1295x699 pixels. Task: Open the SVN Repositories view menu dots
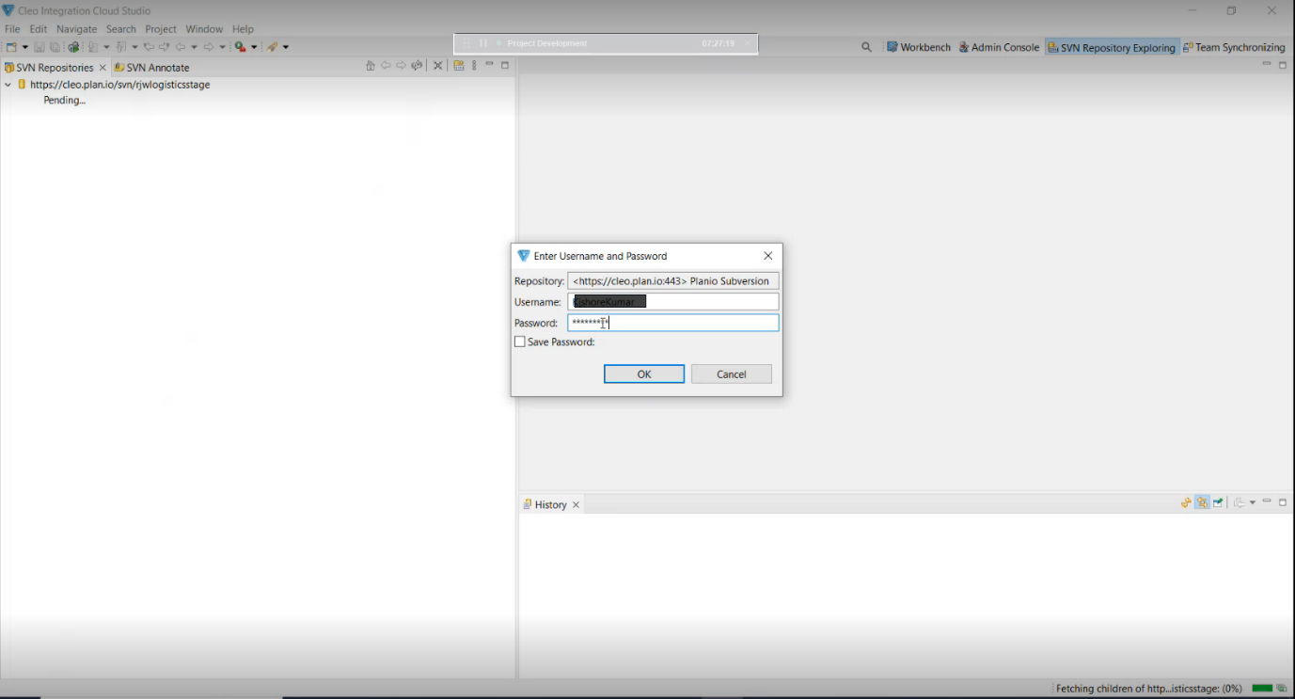tap(474, 66)
